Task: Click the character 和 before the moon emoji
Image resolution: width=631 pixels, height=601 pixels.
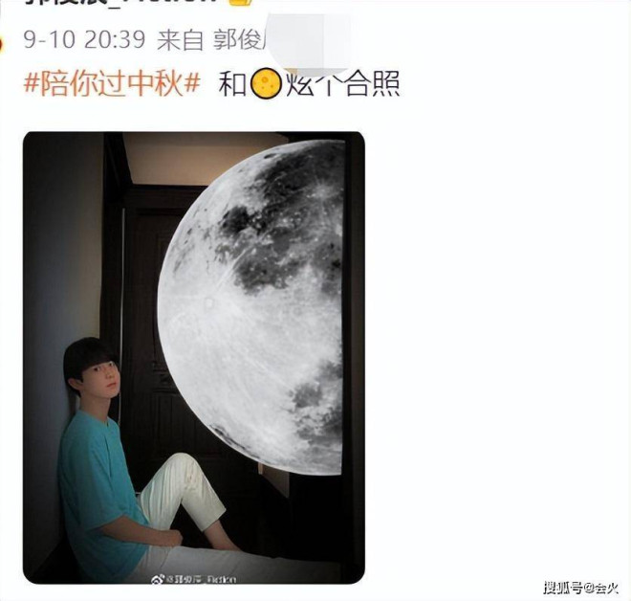Action: tap(232, 84)
